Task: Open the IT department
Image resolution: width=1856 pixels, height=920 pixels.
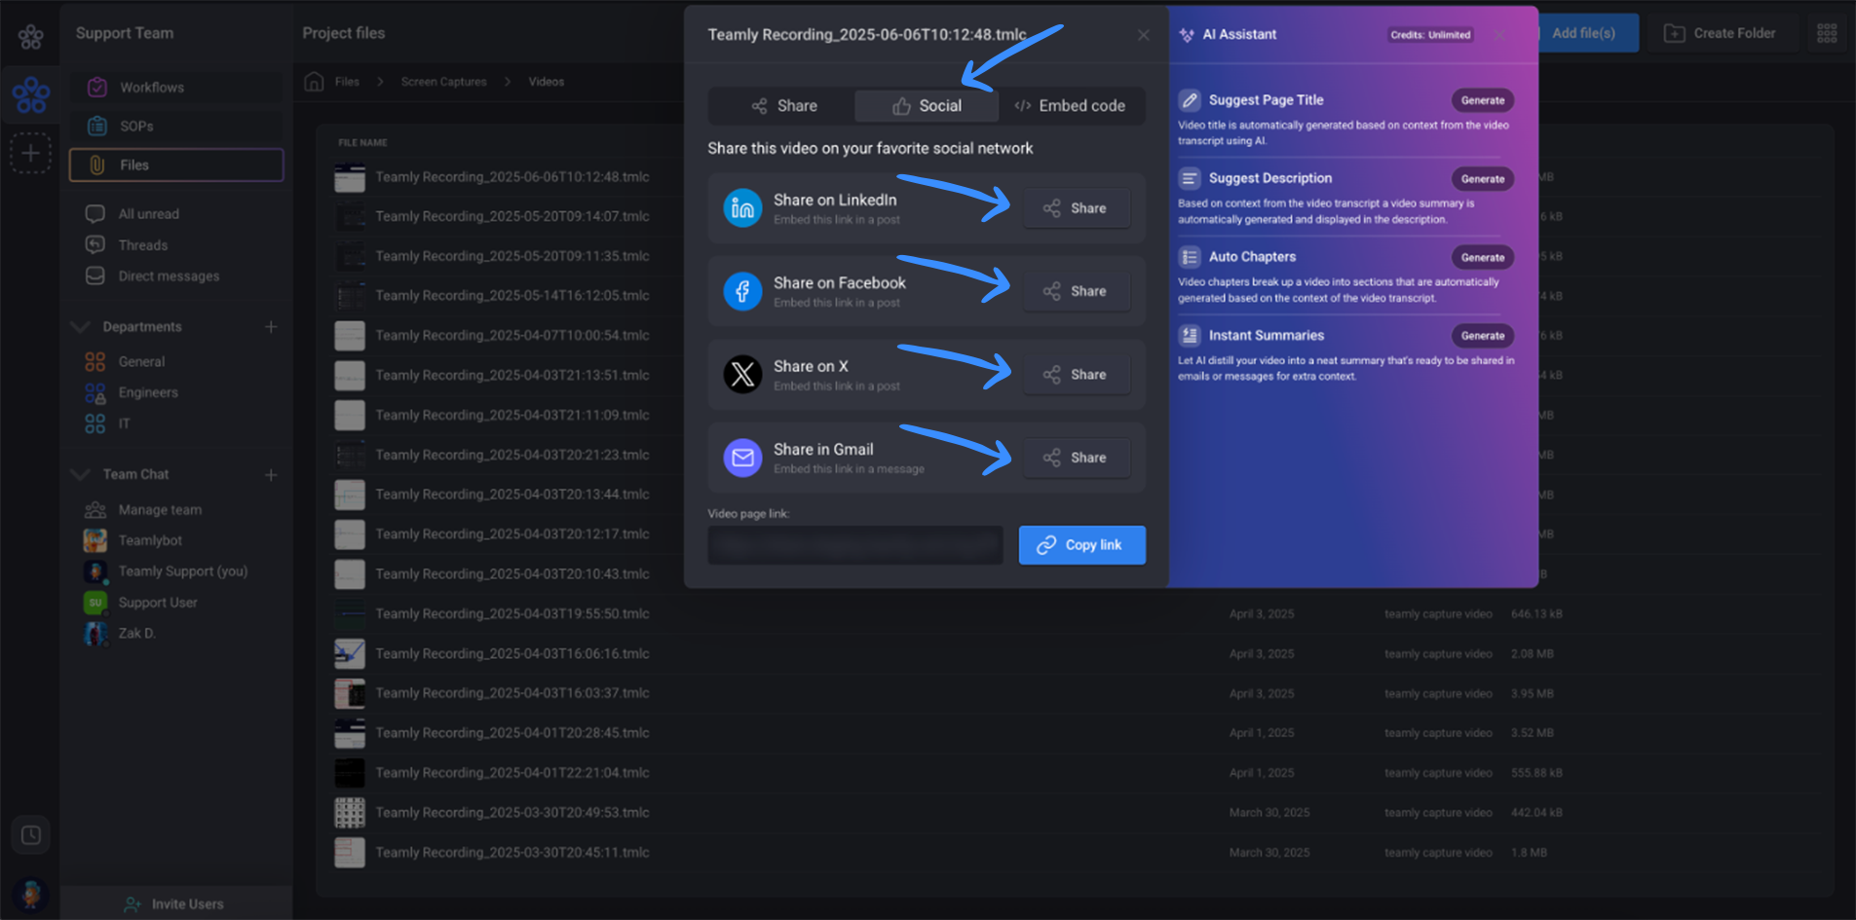Action: point(124,424)
